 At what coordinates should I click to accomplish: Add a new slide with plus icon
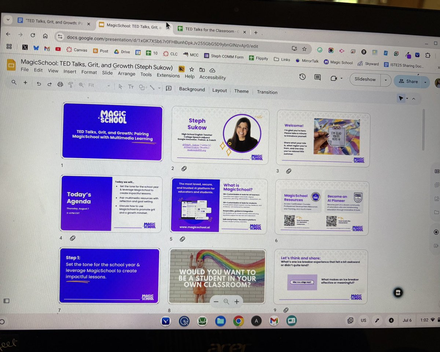pos(26,83)
